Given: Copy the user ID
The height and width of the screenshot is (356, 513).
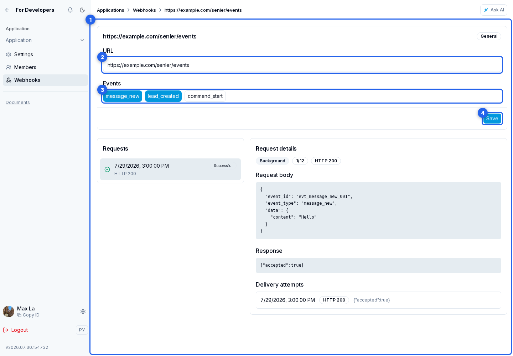Looking at the screenshot, I should click(28, 315).
